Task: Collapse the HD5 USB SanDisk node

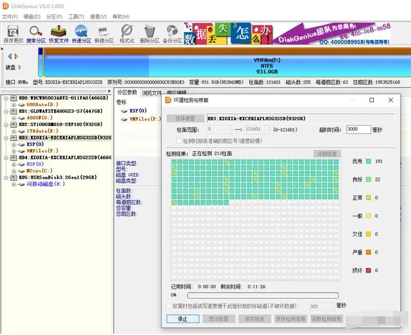Action: (x=6, y=177)
